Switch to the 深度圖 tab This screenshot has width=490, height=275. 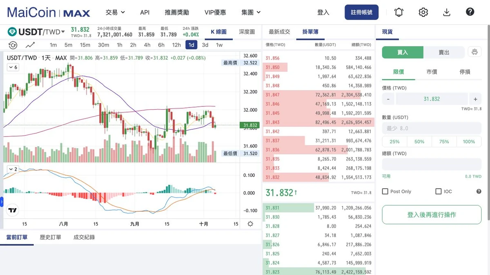pos(247,32)
